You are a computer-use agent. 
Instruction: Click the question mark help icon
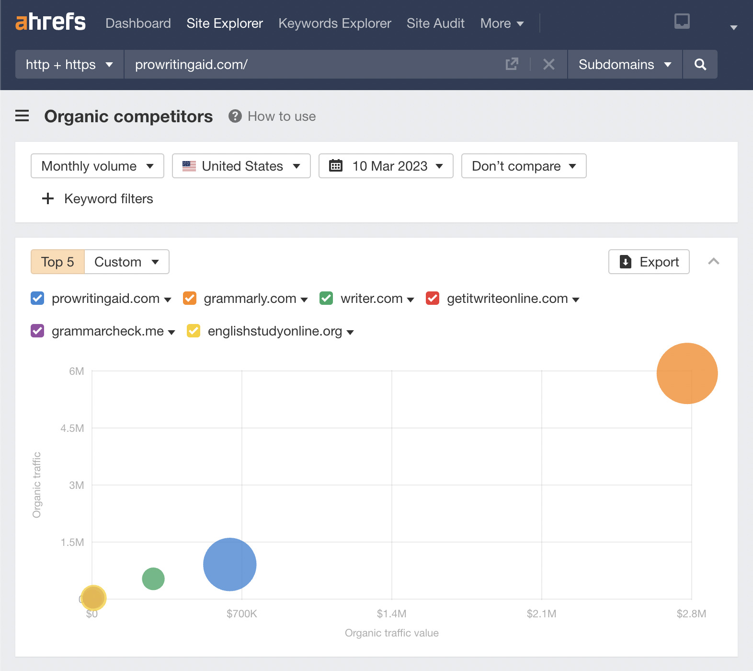point(235,116)
